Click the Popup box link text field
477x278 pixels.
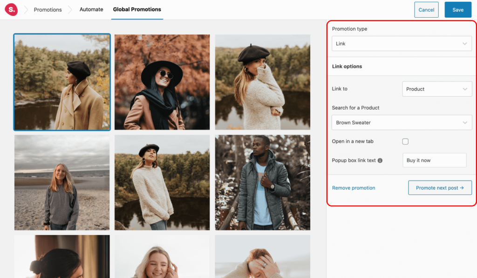(434, 160)
